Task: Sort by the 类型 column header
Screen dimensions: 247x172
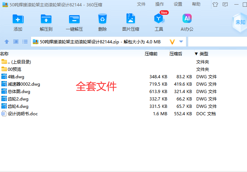Action: (x=204, y=54)
